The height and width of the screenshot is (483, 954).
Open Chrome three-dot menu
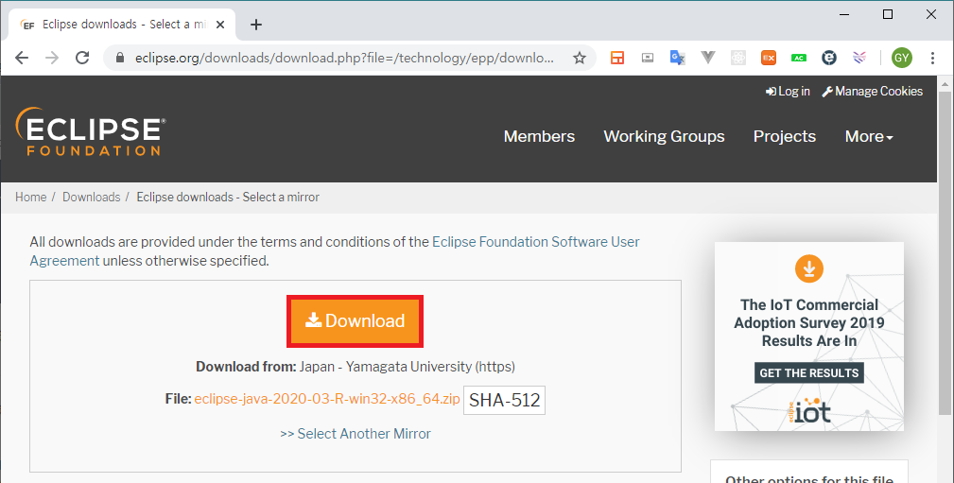pos(932,58)
